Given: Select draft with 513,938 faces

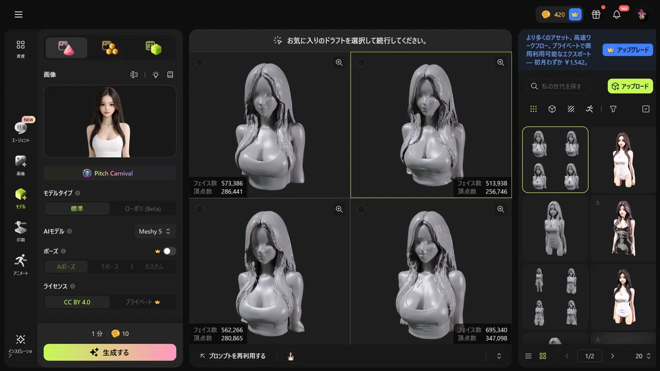Looking at the screenshot, I should [361, 63].
